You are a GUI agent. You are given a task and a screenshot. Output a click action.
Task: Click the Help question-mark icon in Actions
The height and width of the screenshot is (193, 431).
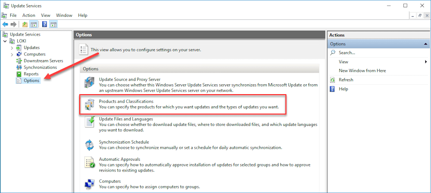[333, 89]
